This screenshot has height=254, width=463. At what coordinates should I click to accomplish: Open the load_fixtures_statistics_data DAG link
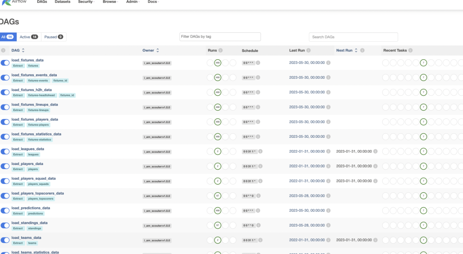tap(36, 134)
